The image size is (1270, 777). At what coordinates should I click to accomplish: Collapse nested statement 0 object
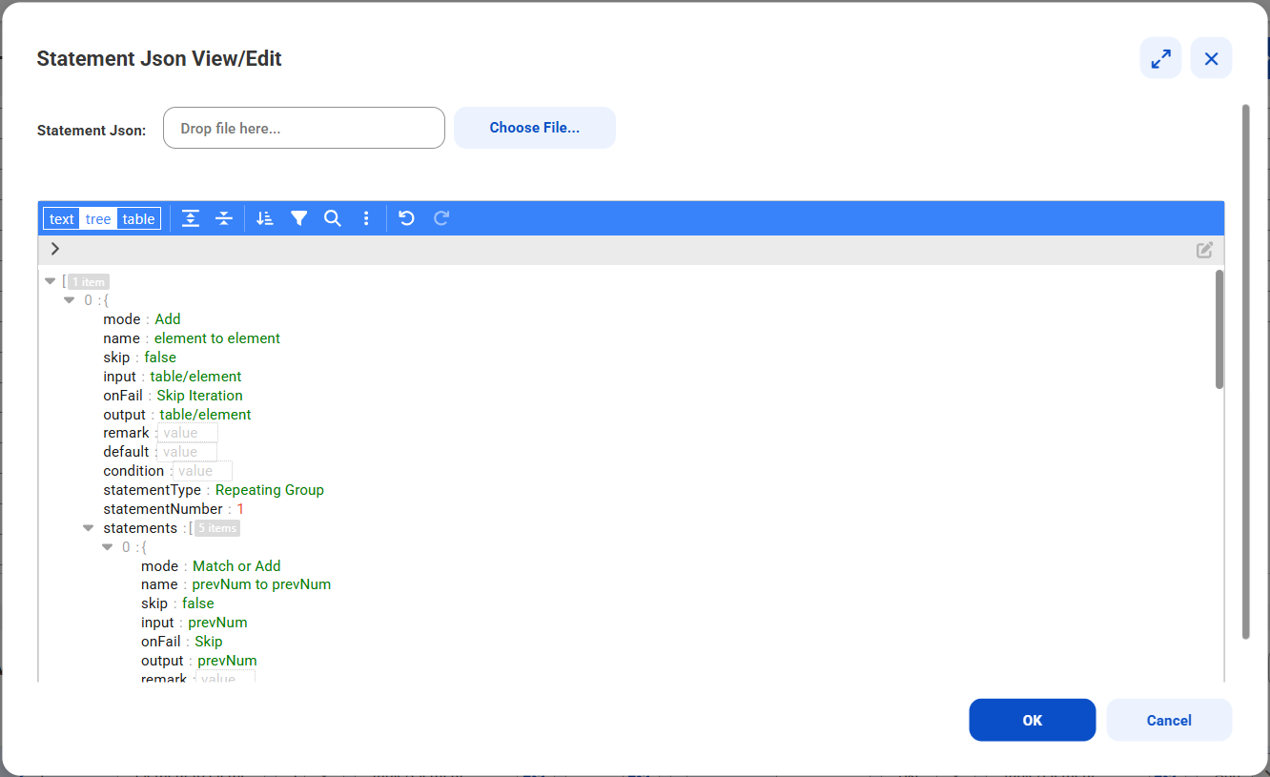pos(108,547)
